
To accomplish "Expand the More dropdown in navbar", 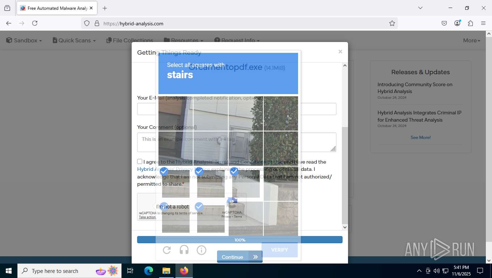I will pos(472,41).
